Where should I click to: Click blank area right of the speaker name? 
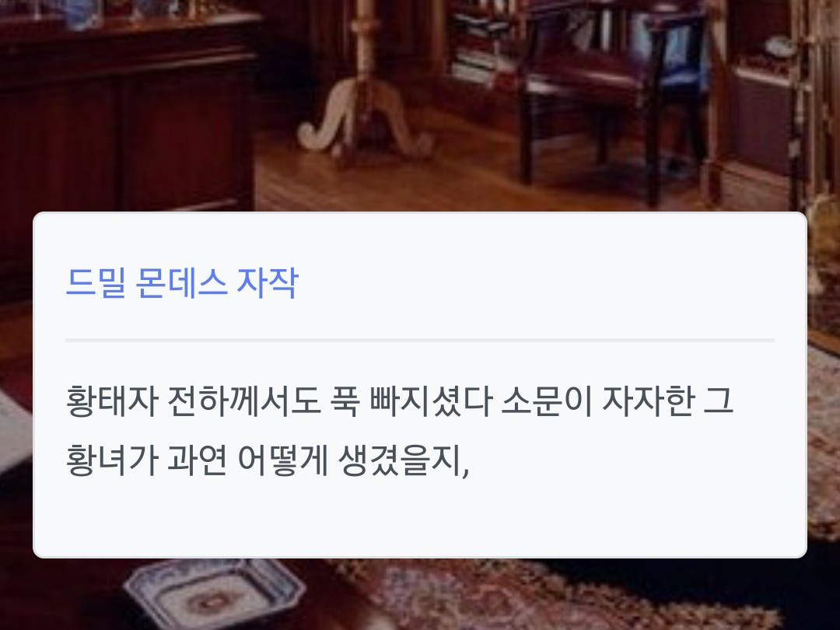point(536,282)
